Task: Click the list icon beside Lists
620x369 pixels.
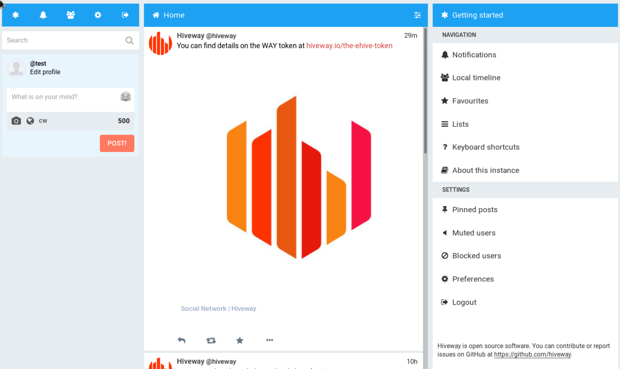Action: 445,124
